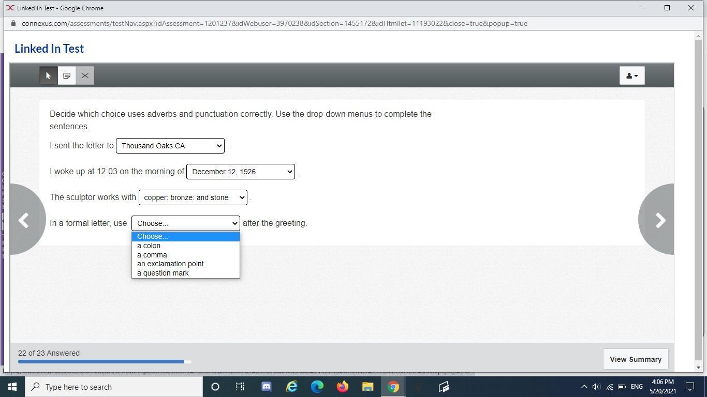Open Task View on the taskbar
707x397 pixels.
(240, 387)
